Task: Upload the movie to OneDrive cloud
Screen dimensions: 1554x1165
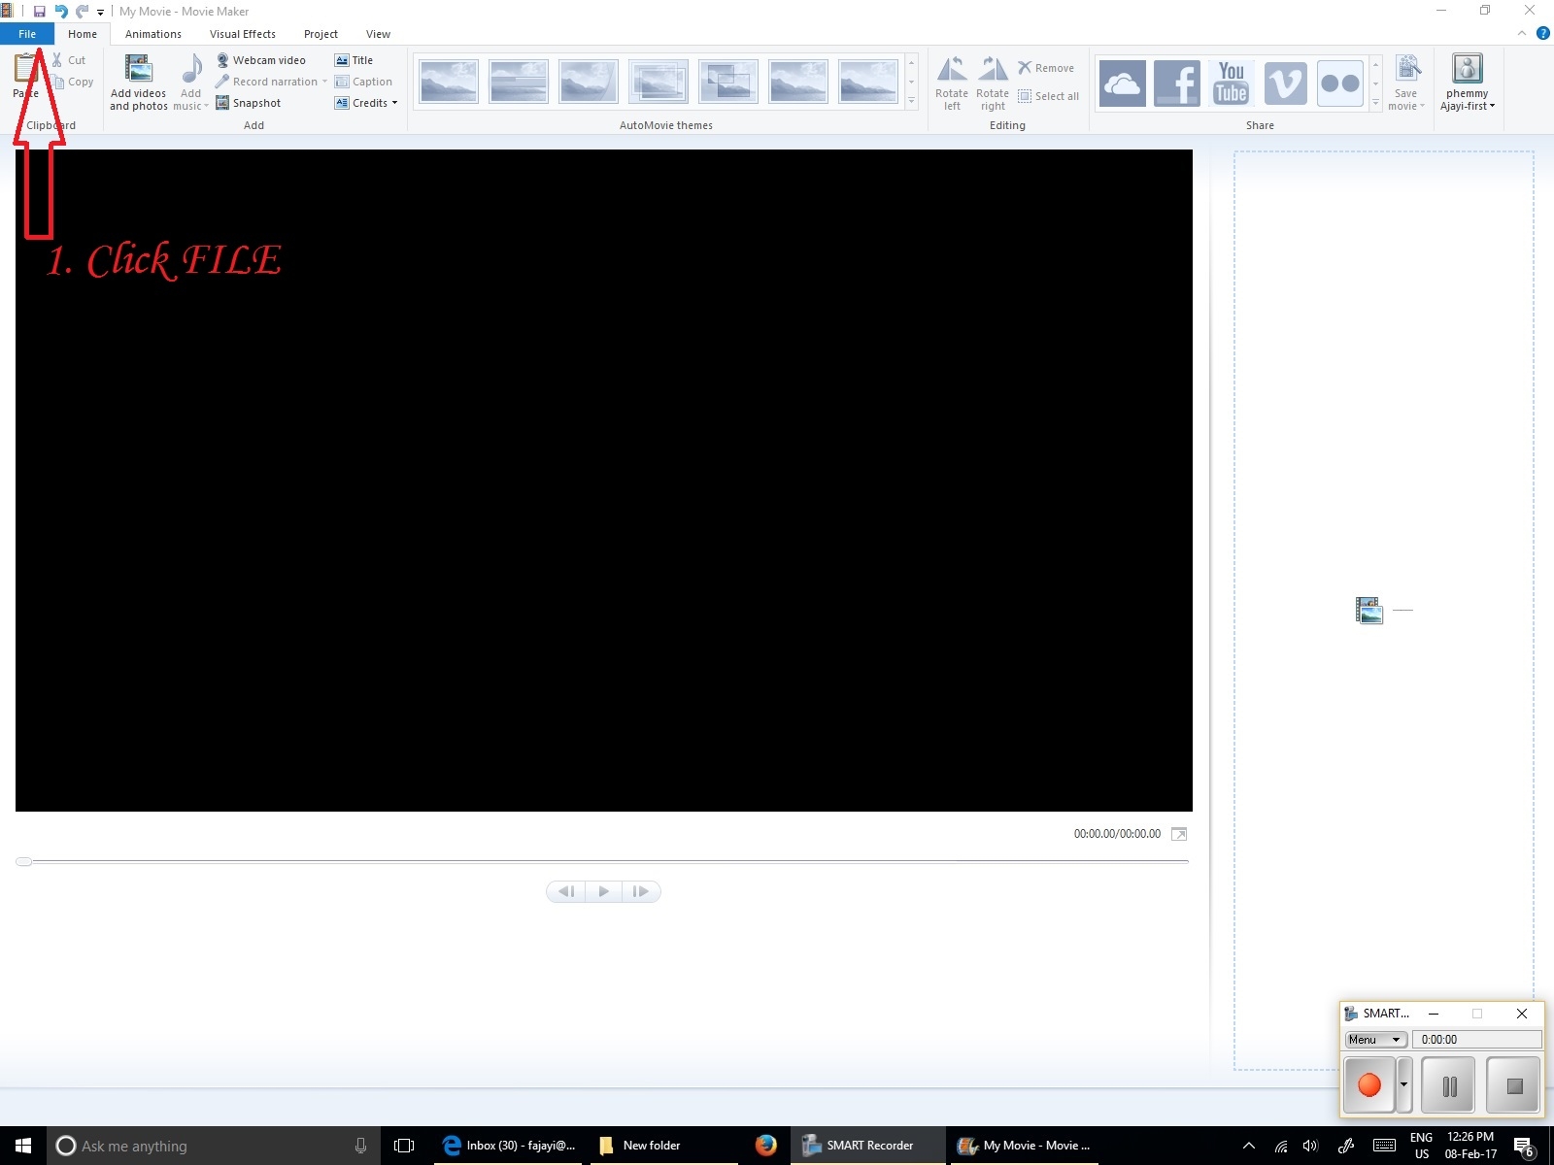Action: click(x=1122, y=83)
